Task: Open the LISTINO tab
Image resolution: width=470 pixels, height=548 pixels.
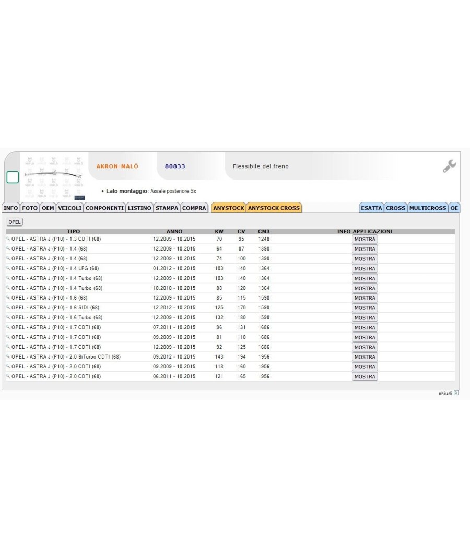Action: [x=139, y=208]
